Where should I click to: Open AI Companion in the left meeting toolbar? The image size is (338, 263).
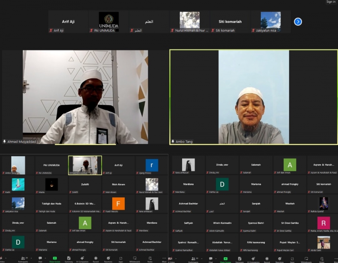(82, 259)
